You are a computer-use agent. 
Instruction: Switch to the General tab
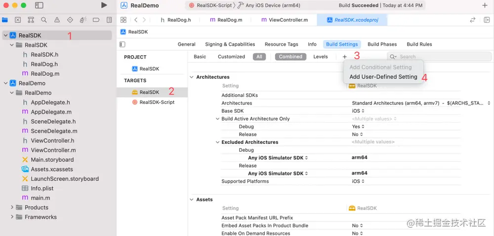pos(187,44)
